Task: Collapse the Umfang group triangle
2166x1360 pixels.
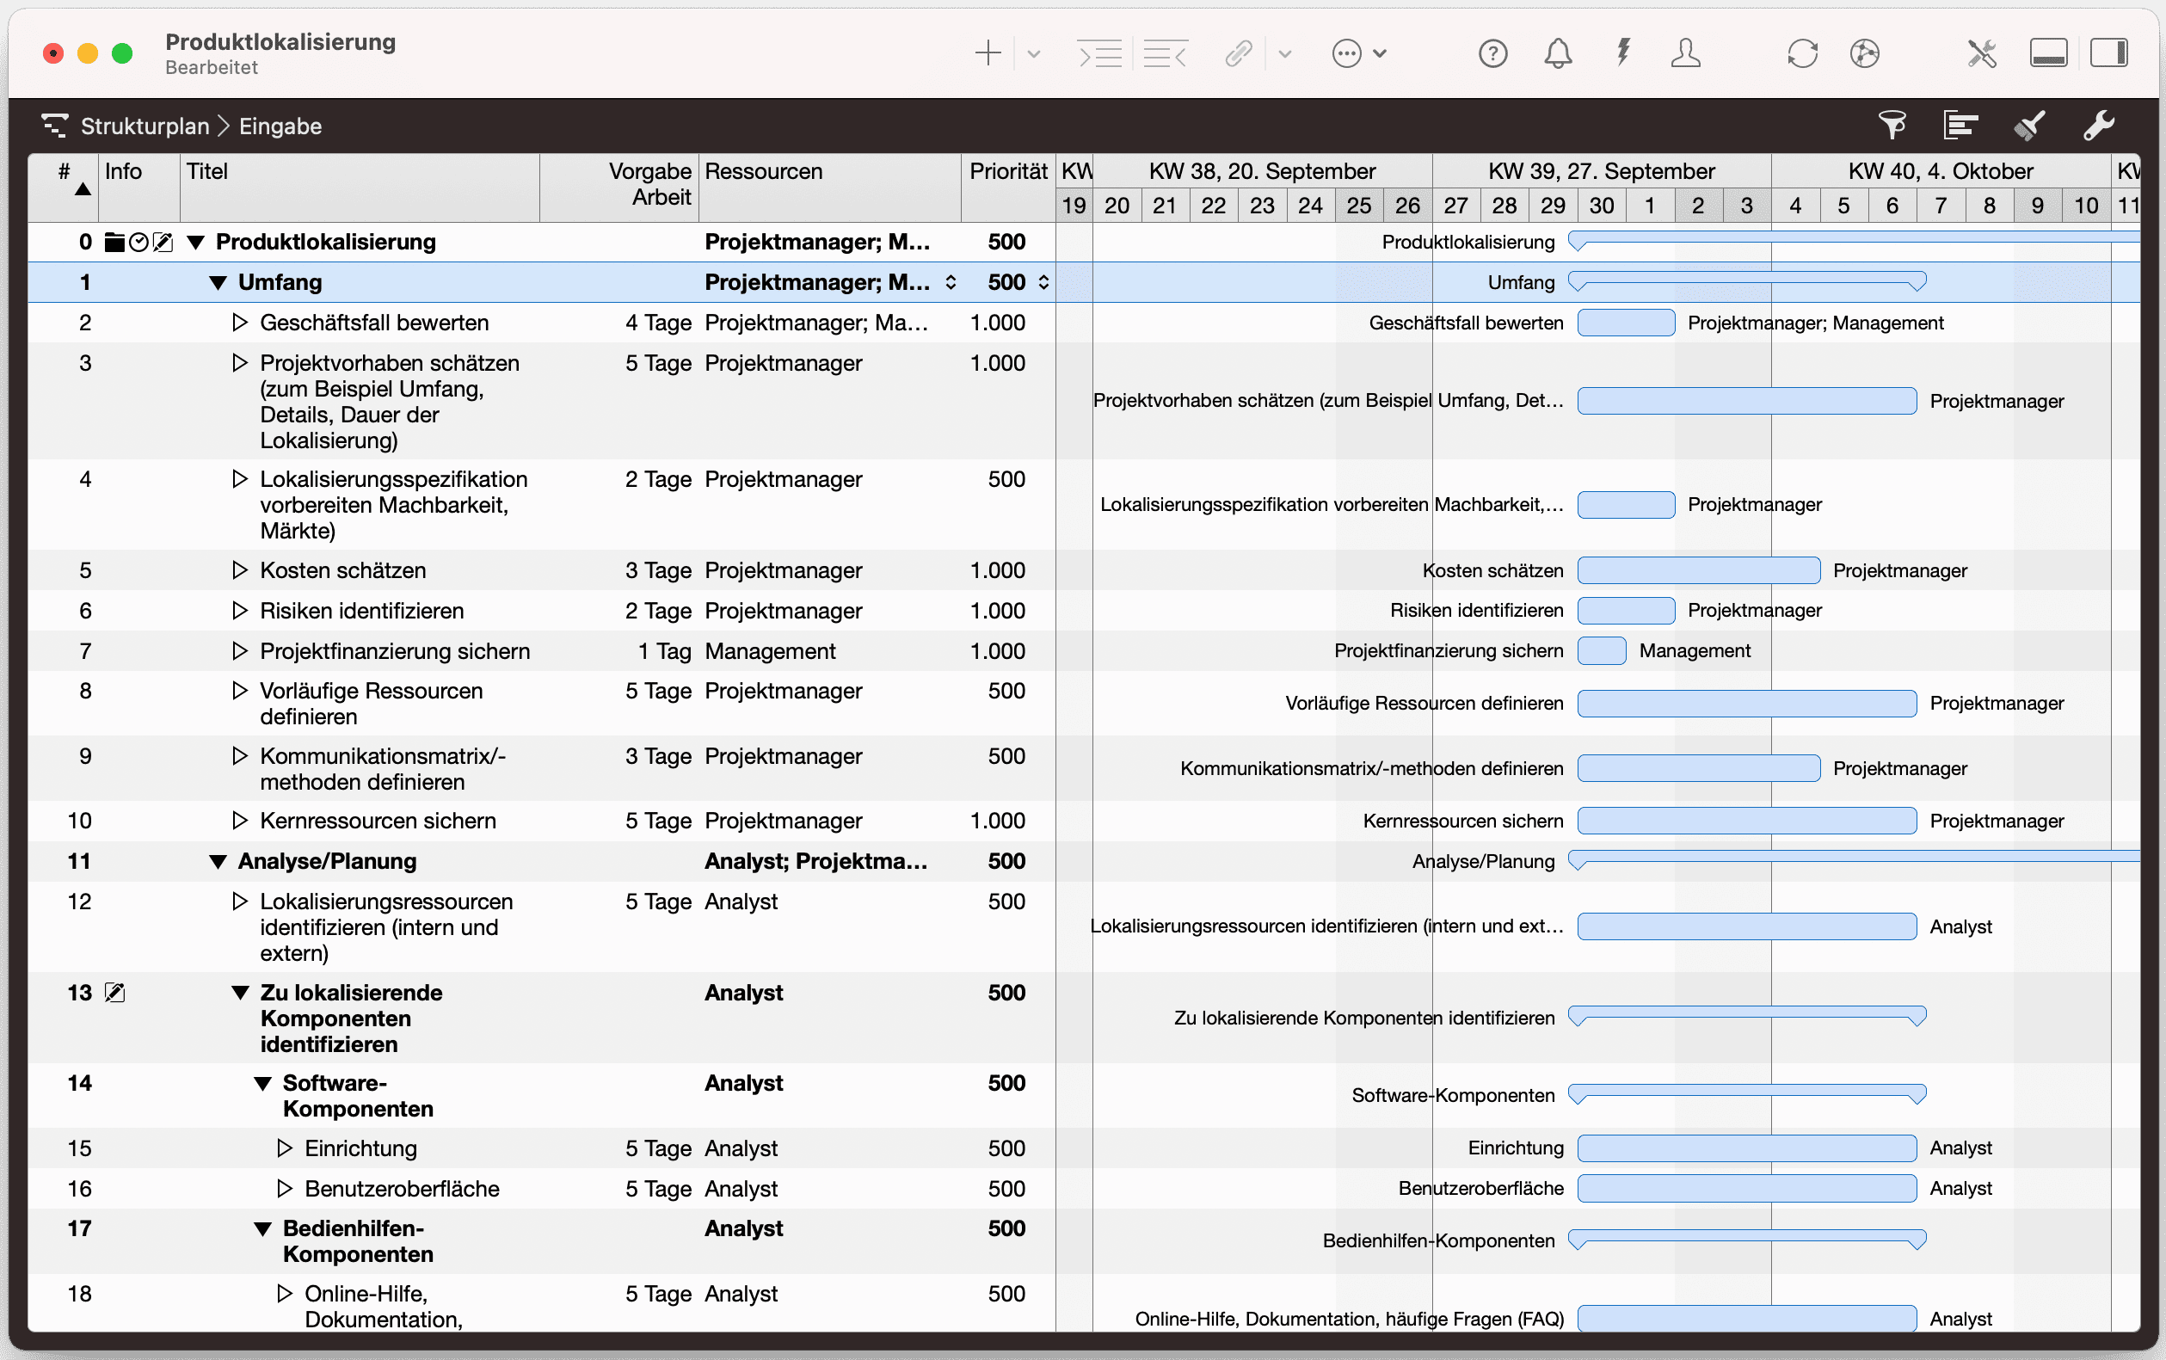Action: point(218,282)
